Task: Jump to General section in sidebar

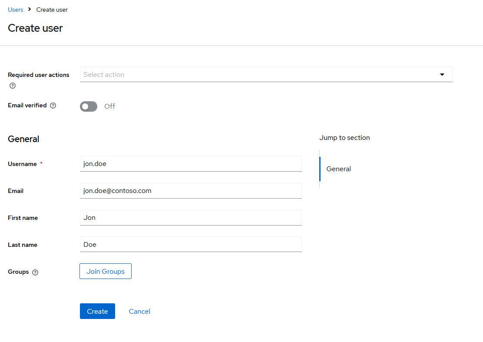Action: [x=338, y=169]
